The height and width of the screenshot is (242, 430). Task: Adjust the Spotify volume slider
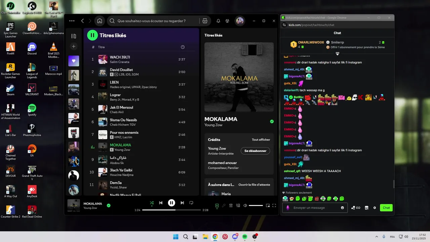[256, 205]
